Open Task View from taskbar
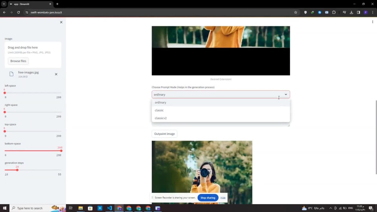Image resolution: width=377 pixels, height=212 pixels. pyautogui.click(x=70, y=208)
